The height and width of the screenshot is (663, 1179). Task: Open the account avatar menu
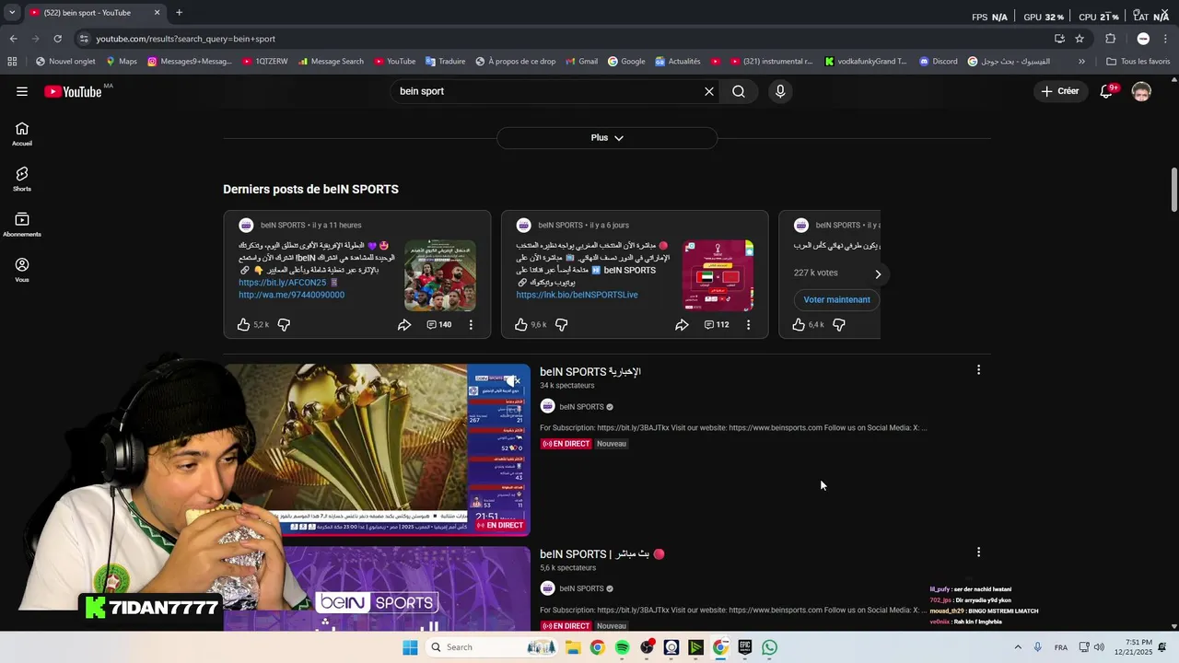(x=1141, y=91)
